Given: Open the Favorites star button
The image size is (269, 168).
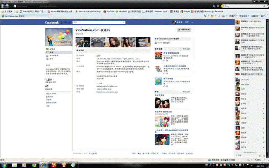Looking at the screenshot, I should click(7, 11).
